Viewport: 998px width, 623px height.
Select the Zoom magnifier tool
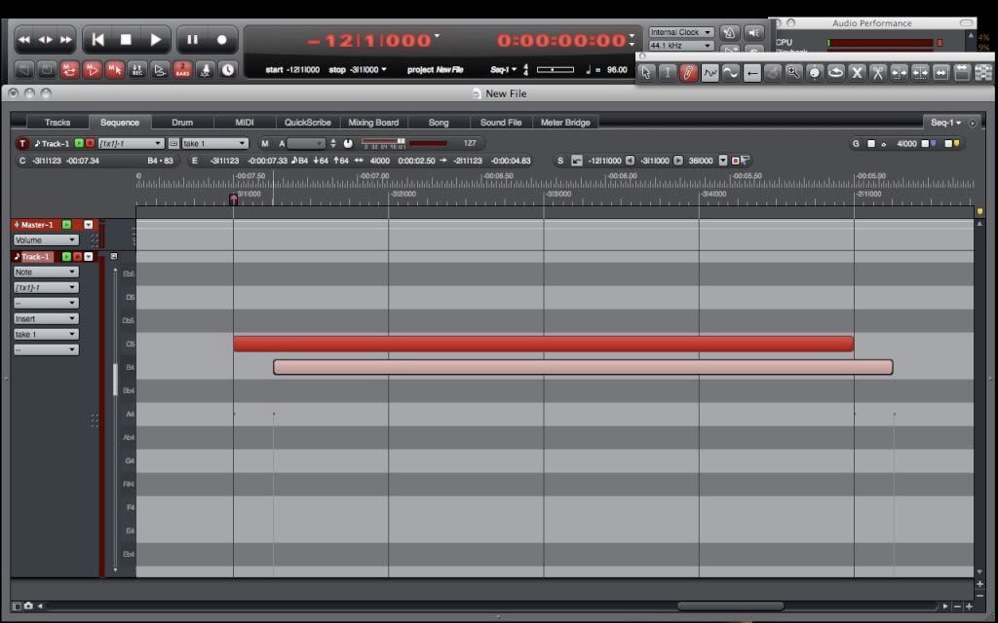pyautogui.click(x=793, y=73)
